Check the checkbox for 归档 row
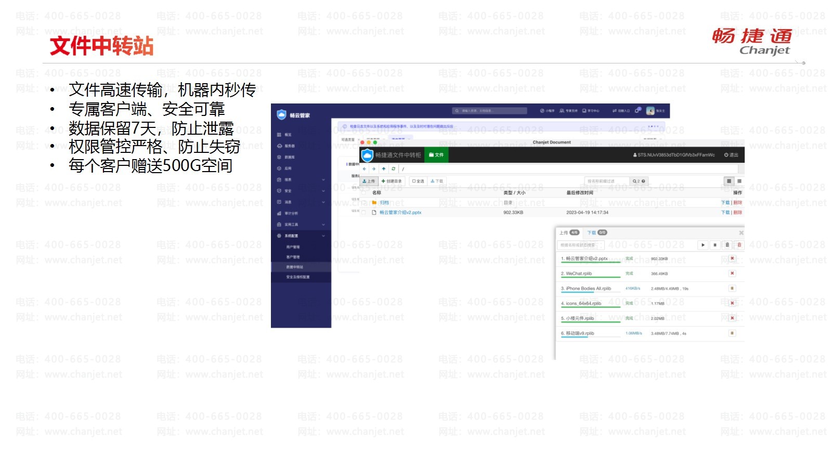Image resolution: width=832 pixels, height=468 pixels. coord(363,203)
